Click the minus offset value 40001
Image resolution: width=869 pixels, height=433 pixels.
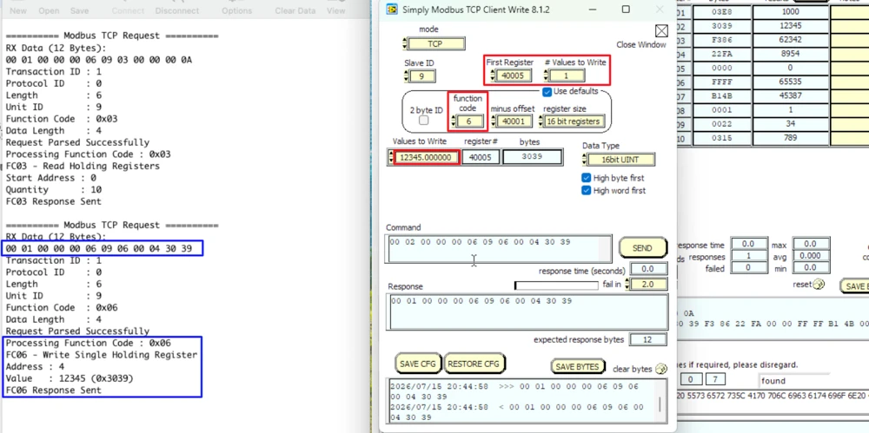tap(514, 121)
